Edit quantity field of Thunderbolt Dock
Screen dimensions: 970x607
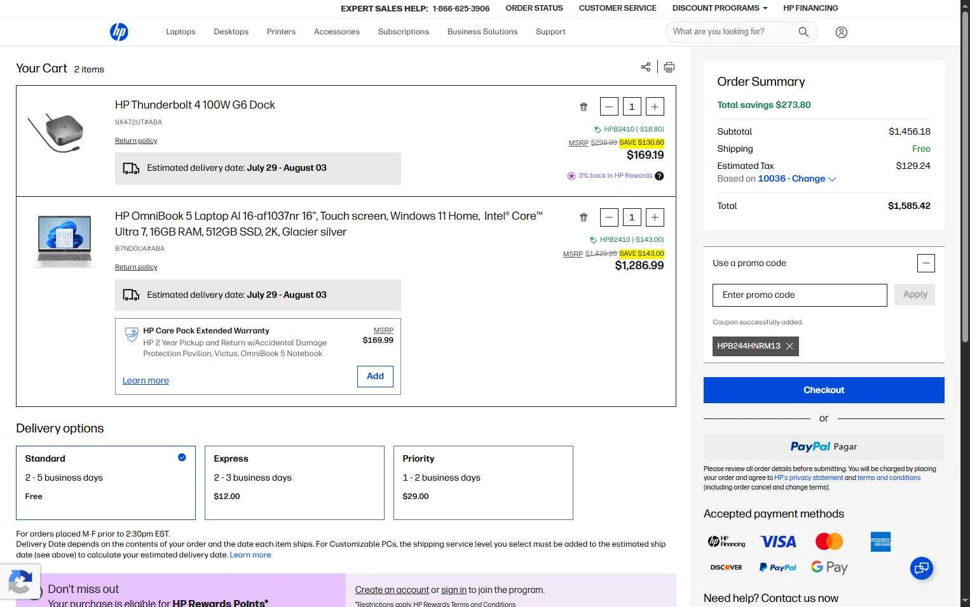coord(632,107)
